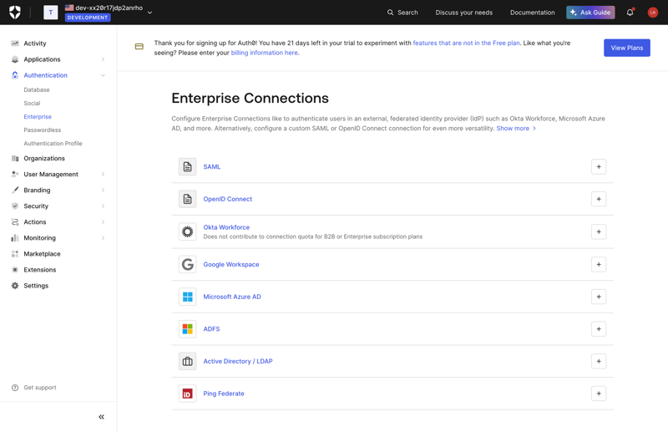
Task: Click the SAML document icon
Action: click(x=187, y=167)
